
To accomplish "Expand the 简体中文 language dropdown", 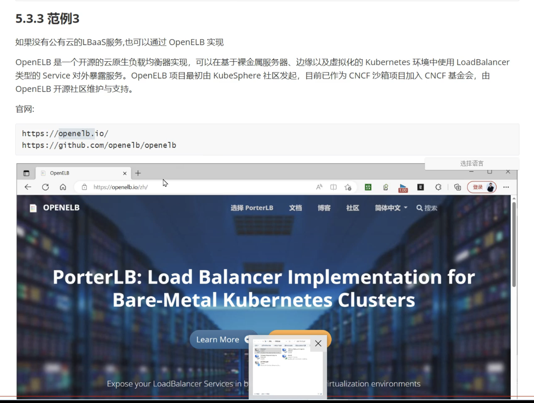I will 391,208.
